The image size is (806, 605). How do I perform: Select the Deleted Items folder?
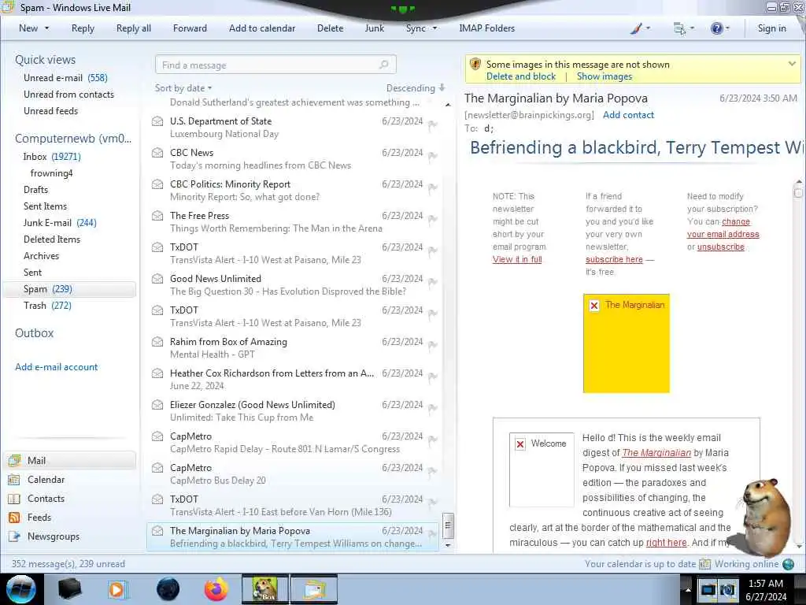pyautogui.click(x=52, y=239)
